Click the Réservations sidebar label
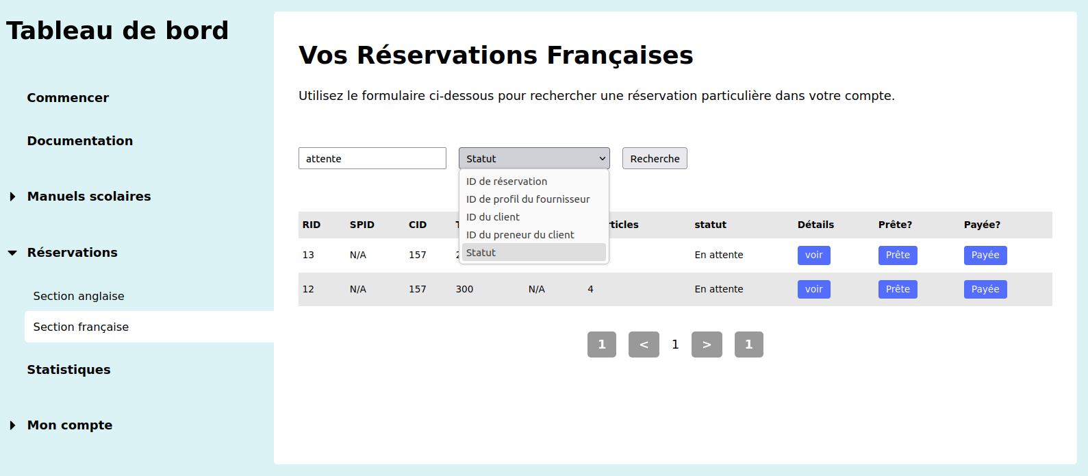Screen dimensions: 1088x476 click(x=73, y=253)
